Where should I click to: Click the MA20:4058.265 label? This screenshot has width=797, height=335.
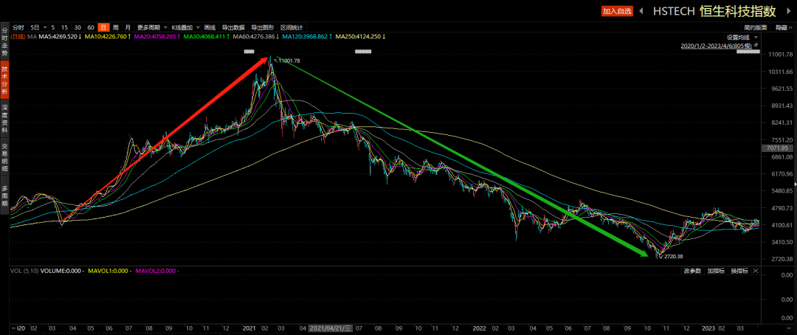[x=158, y=37]
